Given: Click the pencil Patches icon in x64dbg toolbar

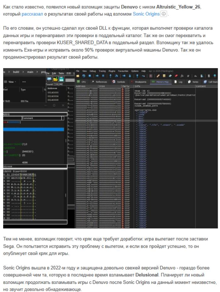Looking at the screenshot, I should click(x=158, y=76).
